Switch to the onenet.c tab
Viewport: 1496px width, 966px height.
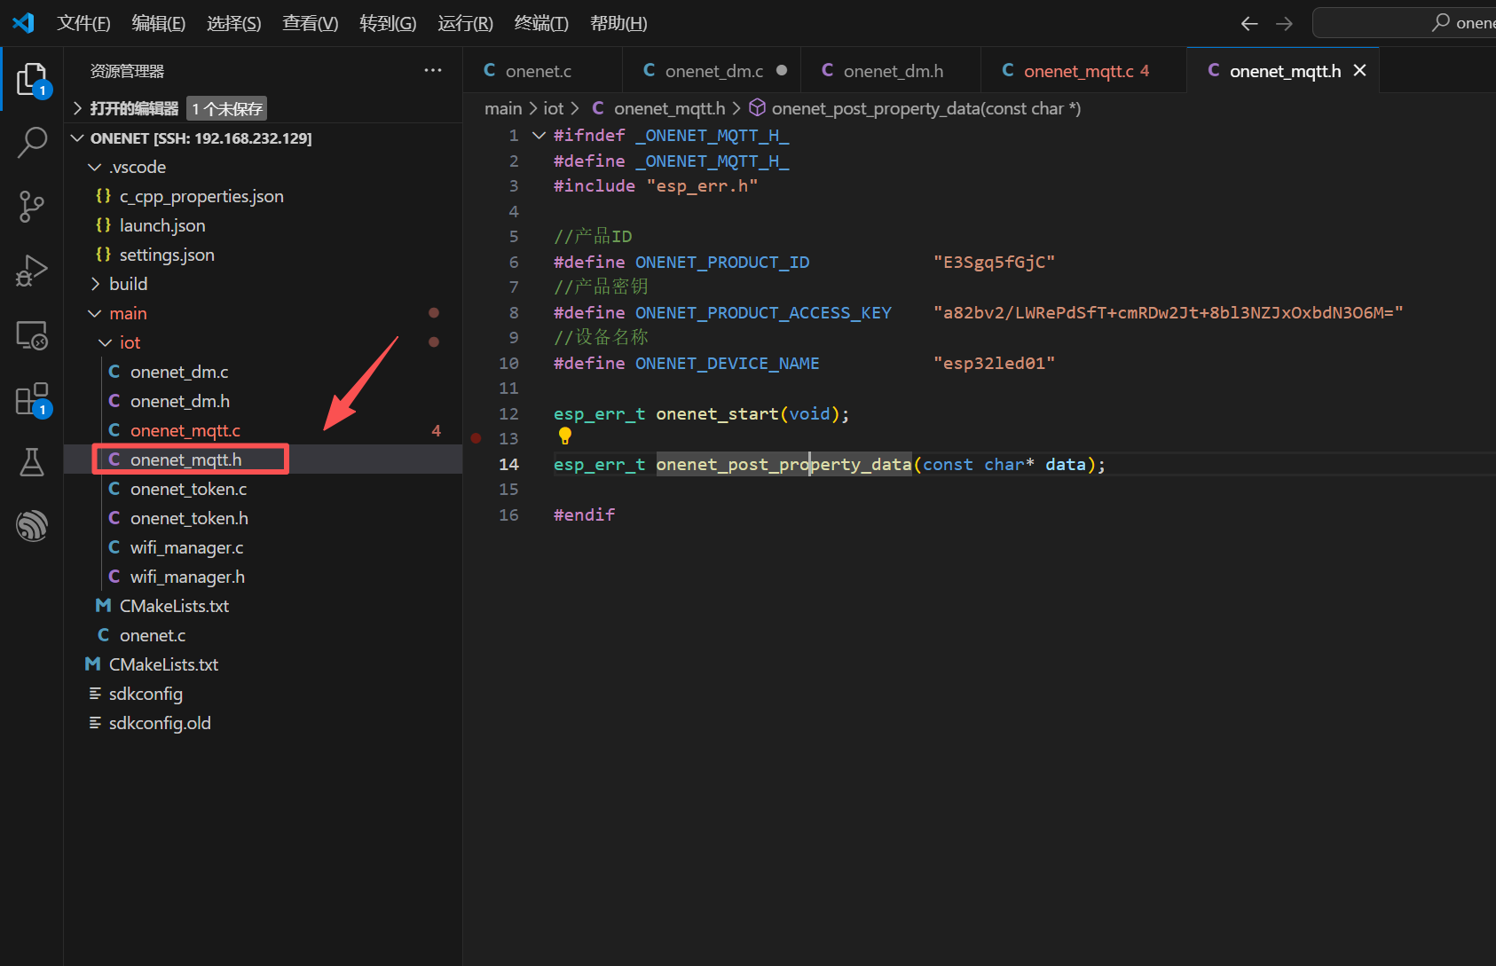click(x=542, y=70)
